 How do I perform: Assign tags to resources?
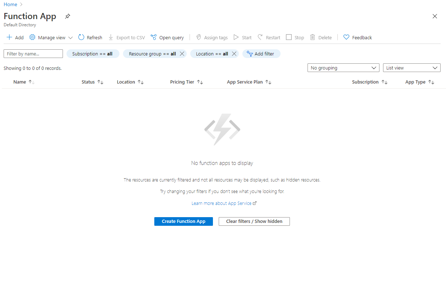click(212, 37)
